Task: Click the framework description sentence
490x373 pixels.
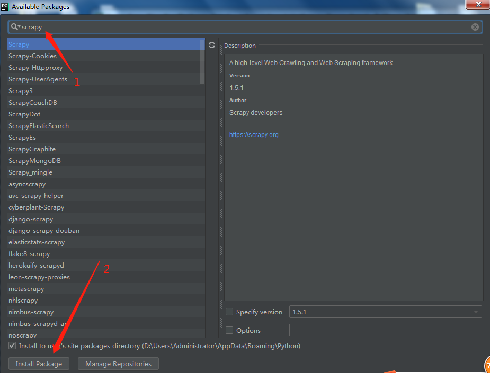Action: [x=310, y=63]
